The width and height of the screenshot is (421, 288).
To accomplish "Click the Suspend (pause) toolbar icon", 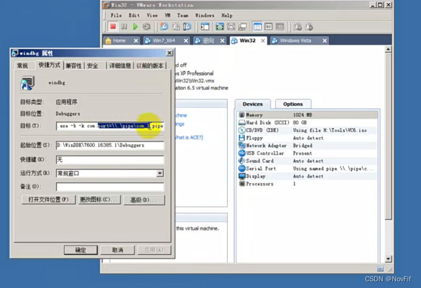I will pos(124,27).
